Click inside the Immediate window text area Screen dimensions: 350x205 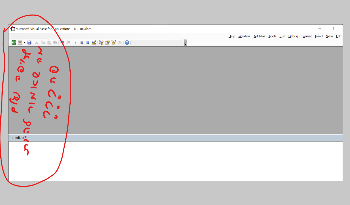175,161
